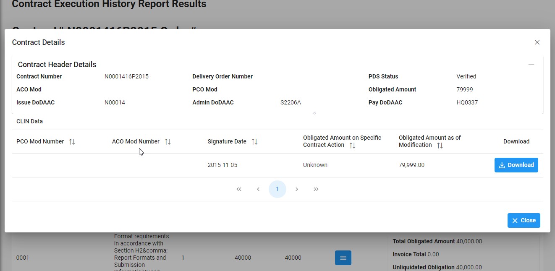
Task: Go to previous page with the left chevron
Action: coord(258,189)
